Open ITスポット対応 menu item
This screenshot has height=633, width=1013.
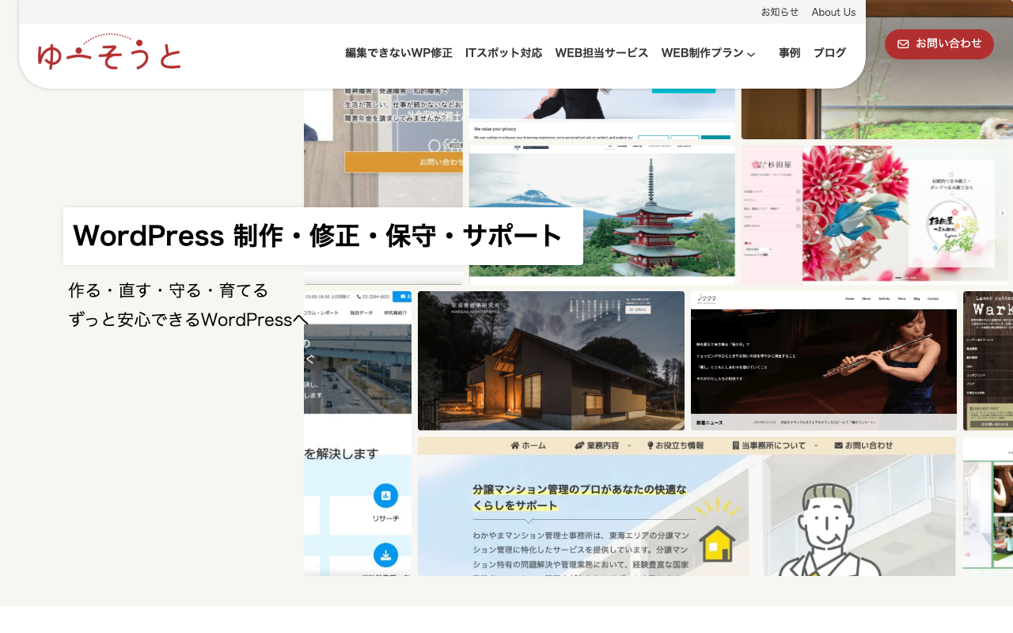(504, 53)
